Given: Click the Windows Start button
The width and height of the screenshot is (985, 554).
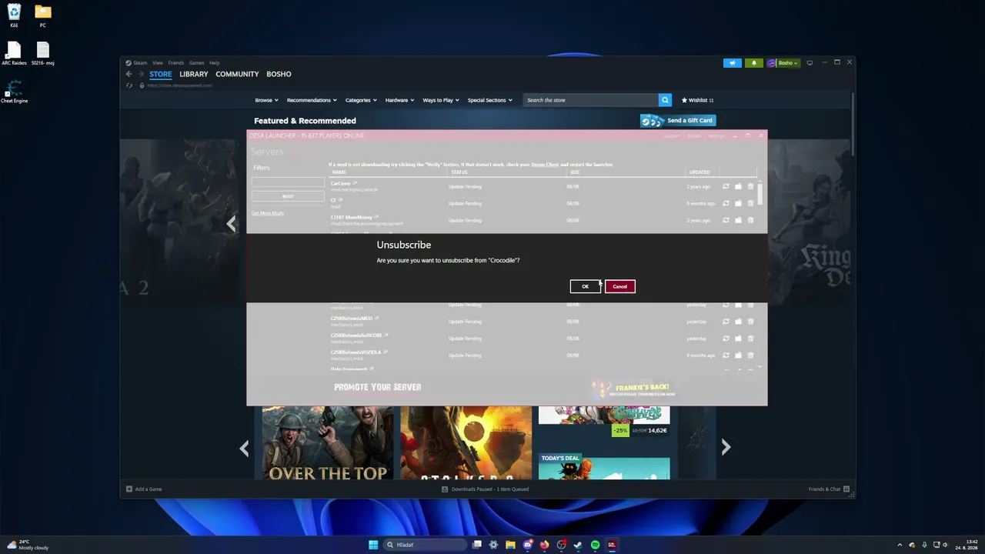Looking at the screenshot, I should tap(373, 545).
